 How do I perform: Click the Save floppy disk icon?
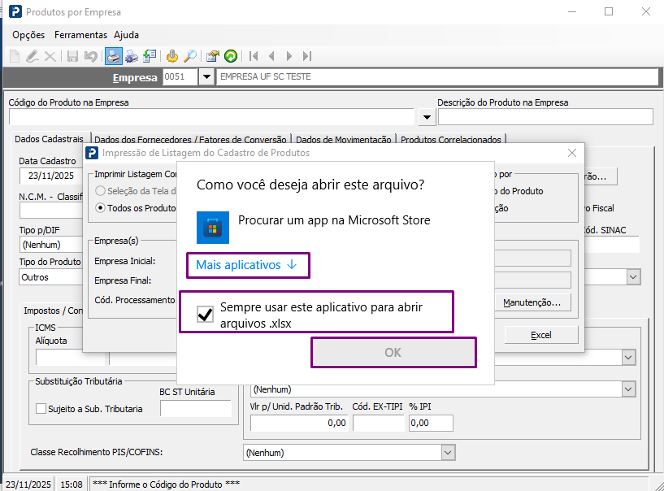pos(72,56)
